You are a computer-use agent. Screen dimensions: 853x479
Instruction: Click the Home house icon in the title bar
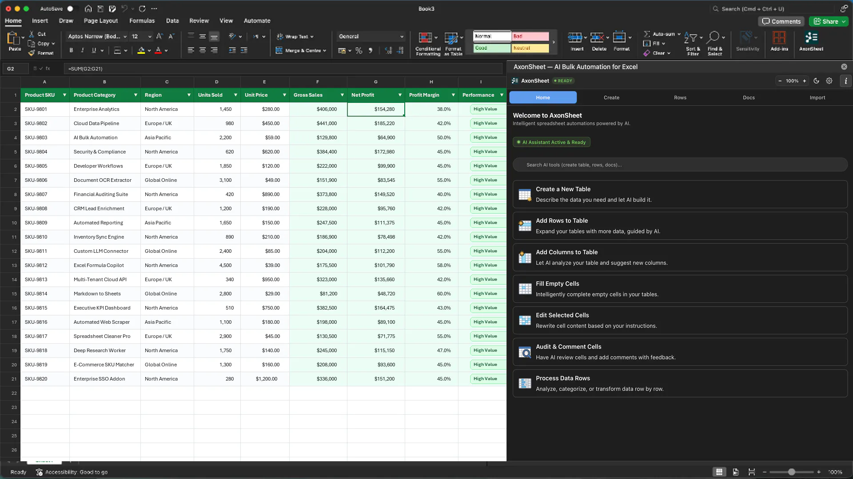pos(88,9)
